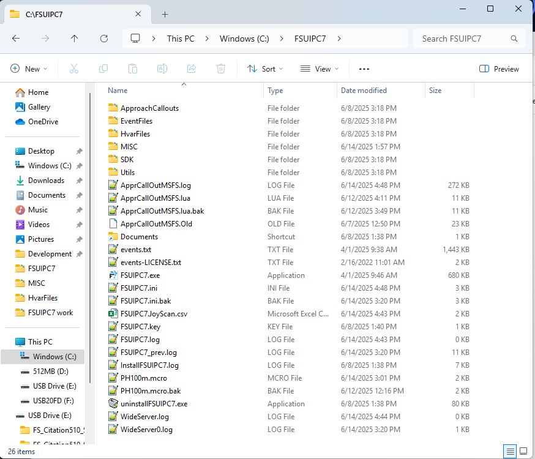Click the Copy icon in toolbar

pos(103,69)
